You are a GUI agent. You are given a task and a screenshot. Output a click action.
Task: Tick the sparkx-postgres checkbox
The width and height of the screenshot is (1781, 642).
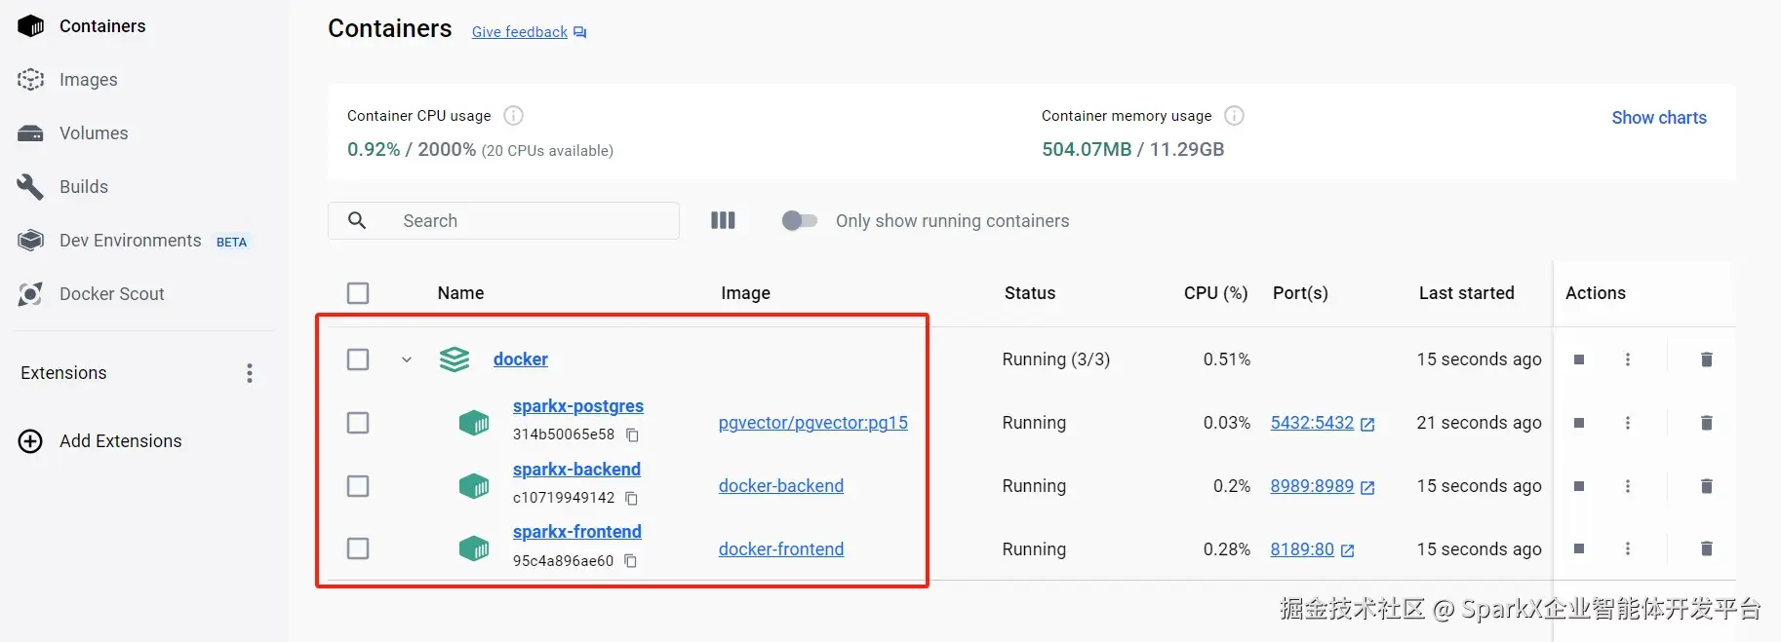coord(358,423)
